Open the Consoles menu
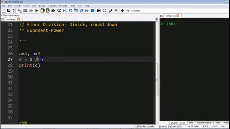The image size is (230, 129). click(x=52, y=6)
